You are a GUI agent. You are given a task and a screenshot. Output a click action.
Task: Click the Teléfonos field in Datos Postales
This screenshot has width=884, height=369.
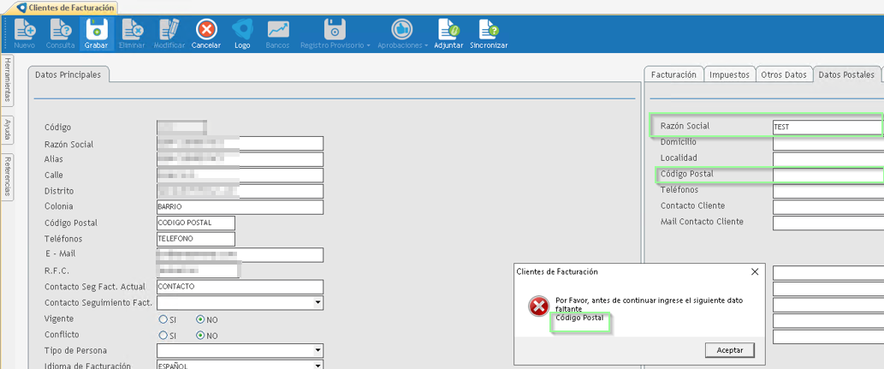point(828,191)
